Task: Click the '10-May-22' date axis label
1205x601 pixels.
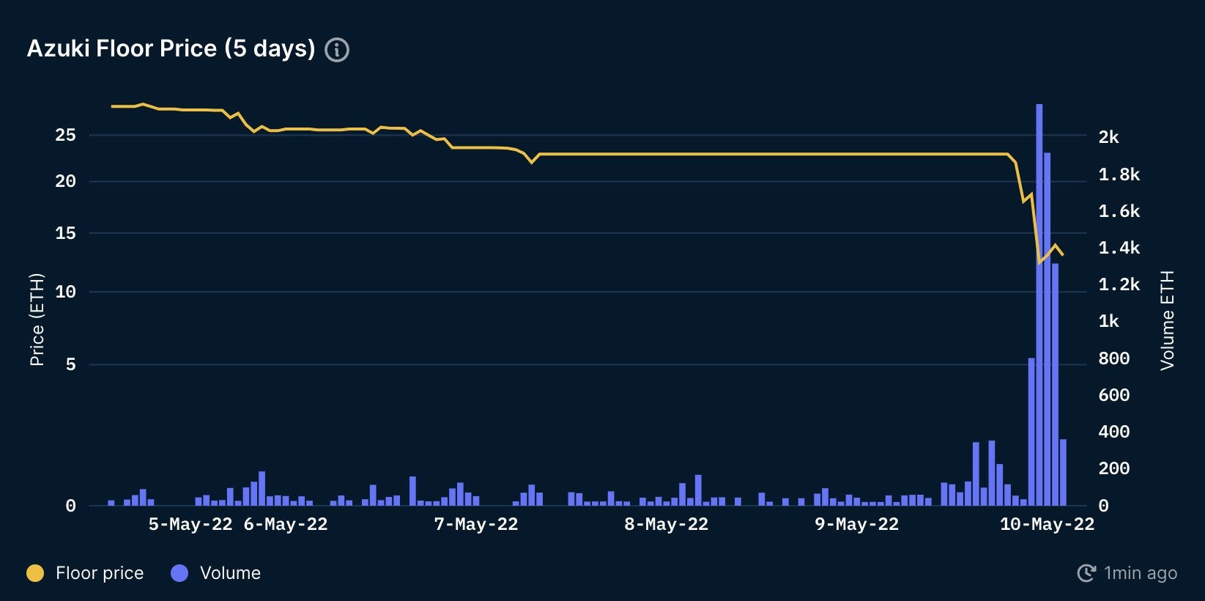Action: point(1048,524)
